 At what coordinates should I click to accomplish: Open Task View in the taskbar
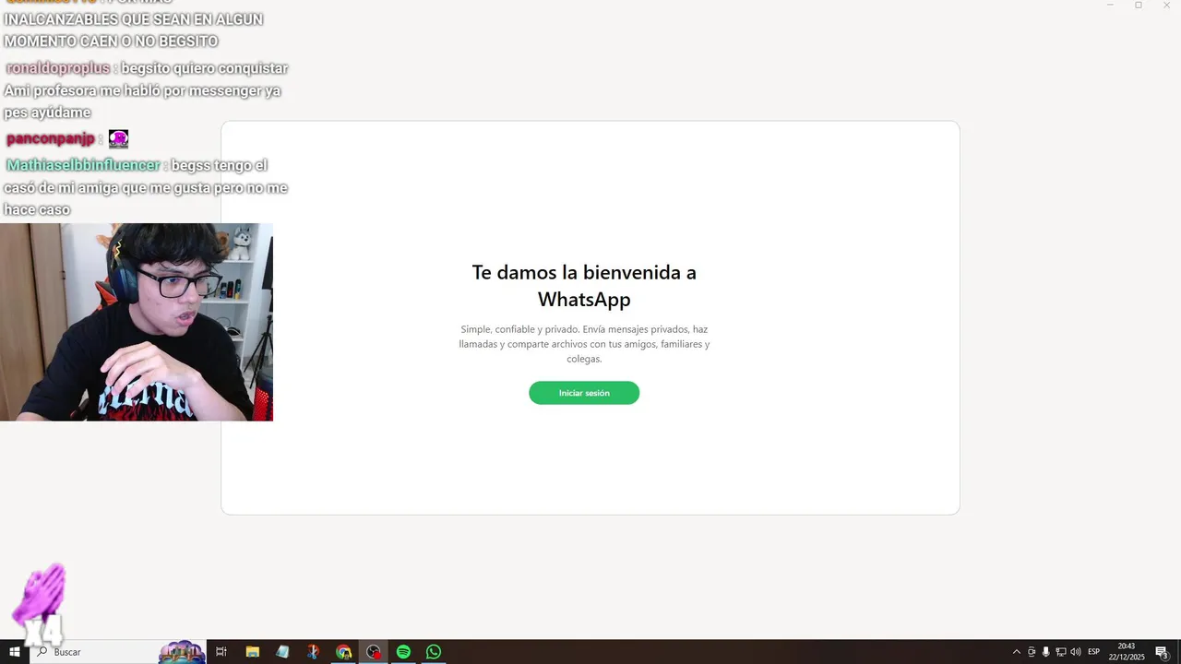tap(221, 652)
